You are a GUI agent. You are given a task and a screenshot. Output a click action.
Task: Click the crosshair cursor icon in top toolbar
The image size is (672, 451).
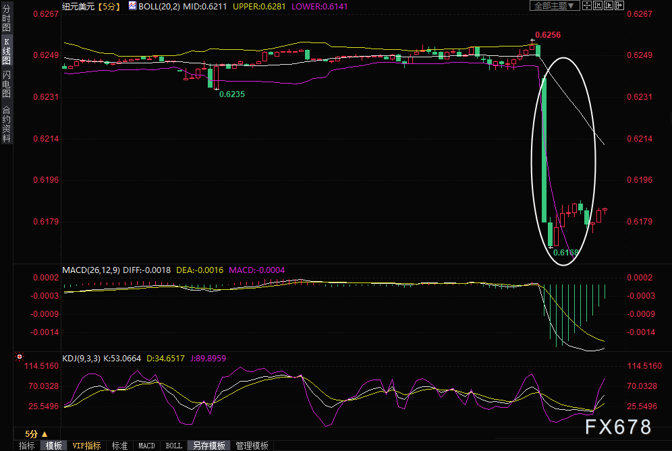(588, 5)
